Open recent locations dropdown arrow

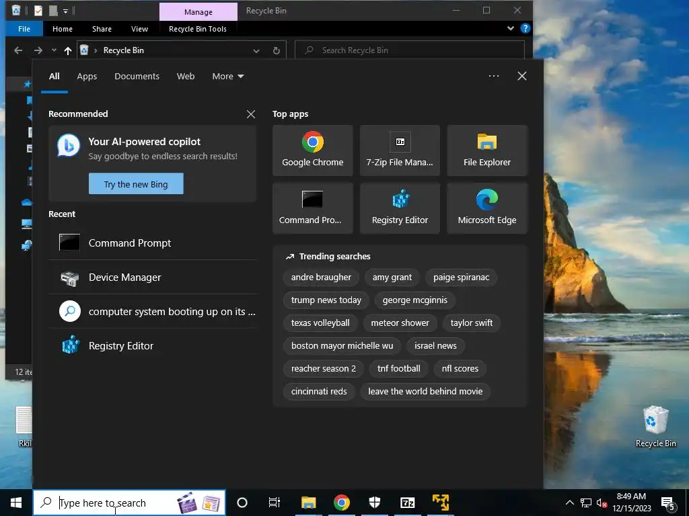[54, 50]
